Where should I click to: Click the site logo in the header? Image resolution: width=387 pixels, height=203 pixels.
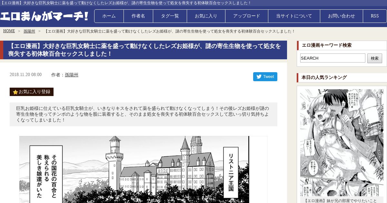(x=45, y=16)
